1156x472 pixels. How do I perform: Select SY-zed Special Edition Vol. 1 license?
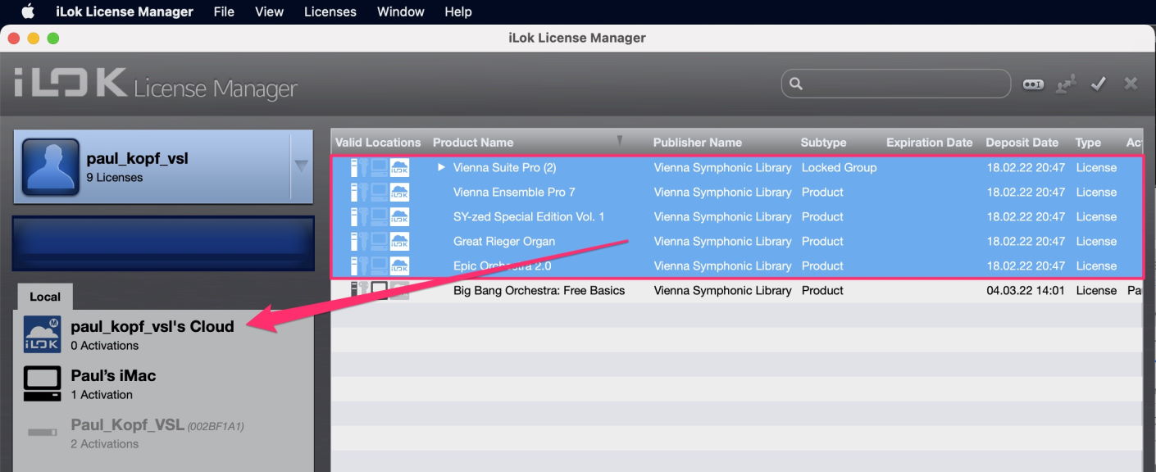(529, 216)
